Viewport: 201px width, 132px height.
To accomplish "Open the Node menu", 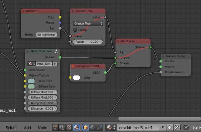I will pyautogui.click(x=42, y=128).
